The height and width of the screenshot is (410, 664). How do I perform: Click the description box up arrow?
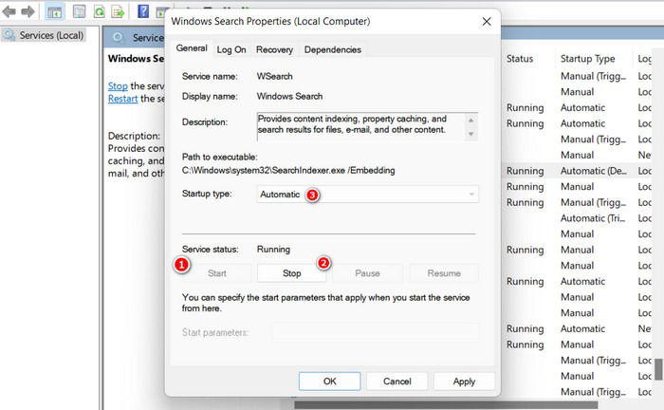470,121
